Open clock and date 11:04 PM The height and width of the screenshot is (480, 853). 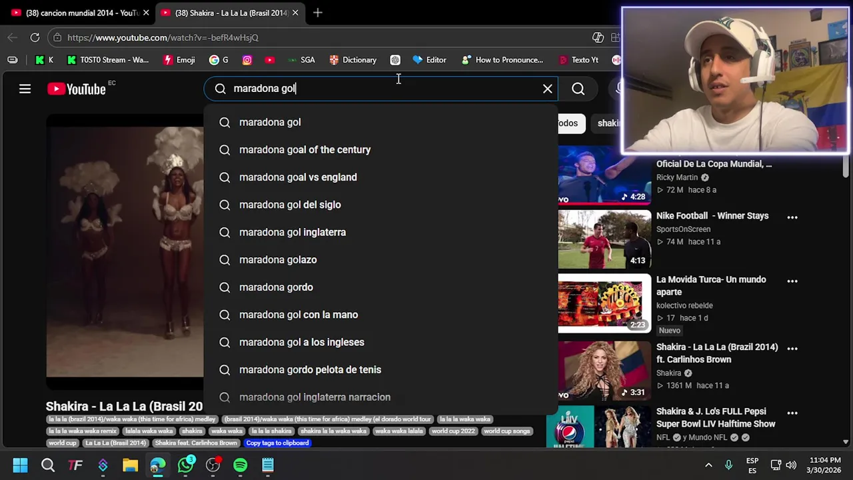coord(824,465)
